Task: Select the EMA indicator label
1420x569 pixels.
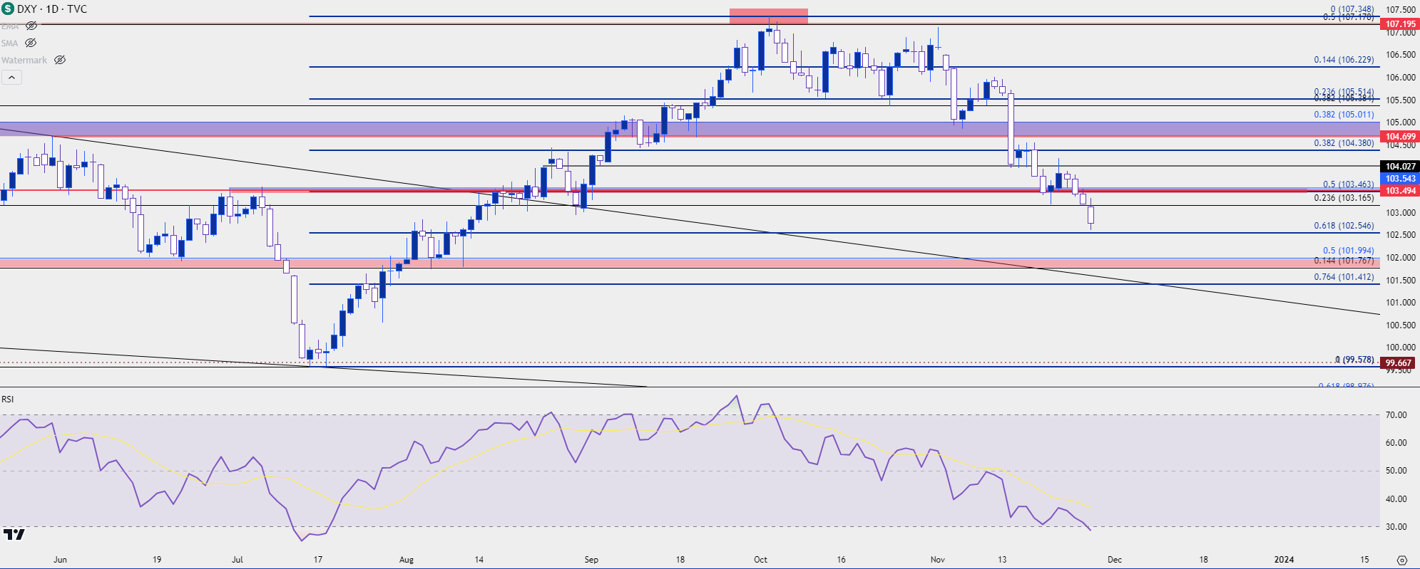Action: [10, 26]
